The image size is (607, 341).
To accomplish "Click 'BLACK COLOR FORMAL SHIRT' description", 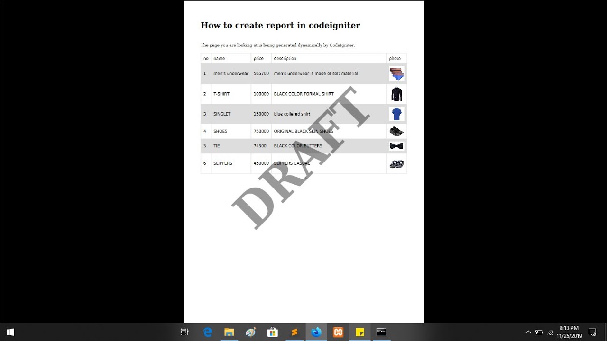I will tap(304, 94).
